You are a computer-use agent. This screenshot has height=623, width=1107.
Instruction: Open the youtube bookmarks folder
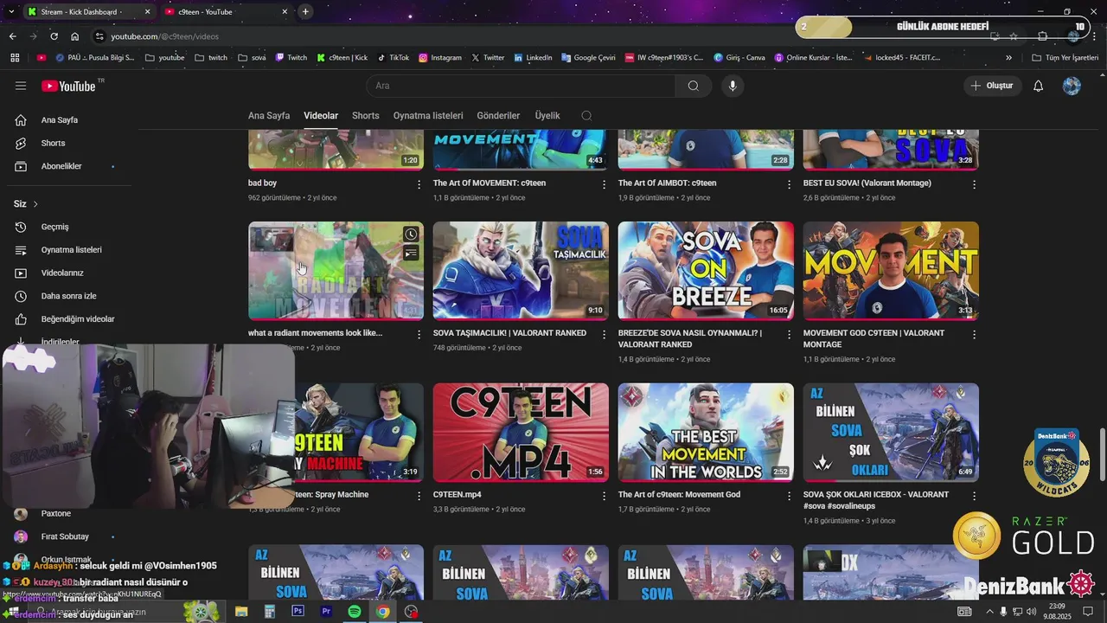tap(164, 58)
